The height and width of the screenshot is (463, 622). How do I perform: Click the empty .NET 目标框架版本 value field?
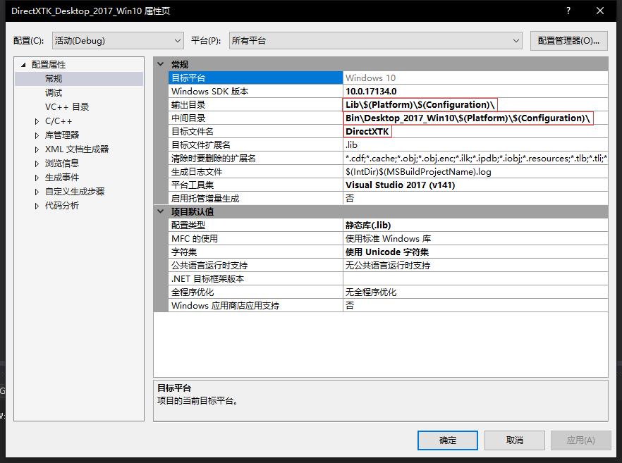475,278
